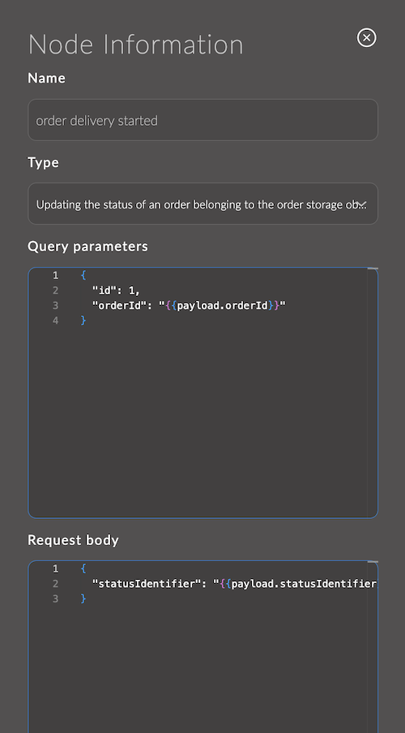Click the payload.orderId template placeholder
Screen dimensions: 405x733
click(x=223, y=305)
